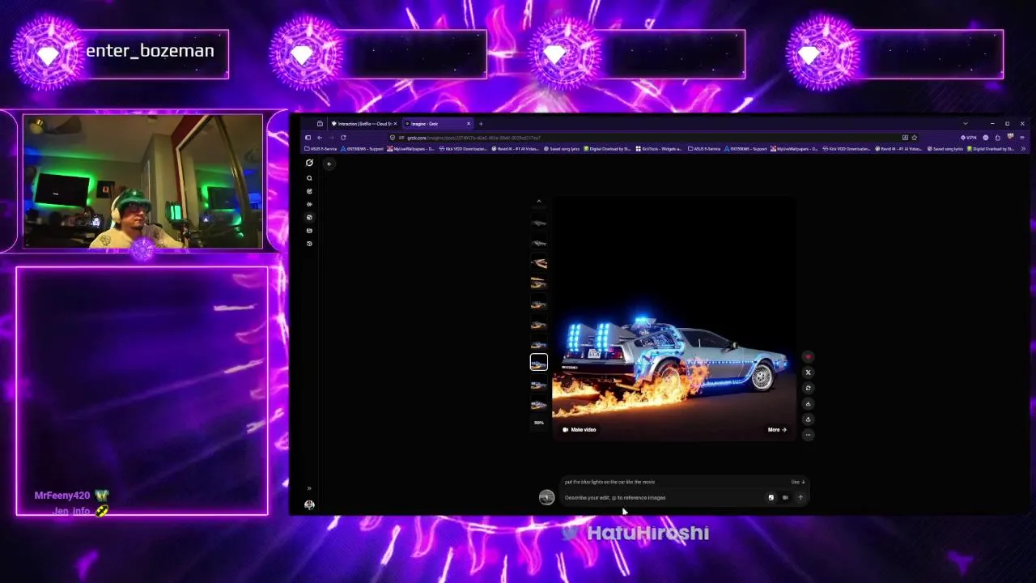Click the previous prompt about blue lights
The width and height of the screenshot is (1036, 583).
pyautogui.click(x=609, y=482)
